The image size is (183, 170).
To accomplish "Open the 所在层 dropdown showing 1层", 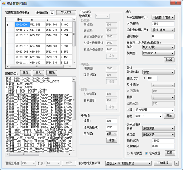I will click(x=111, y=134).
